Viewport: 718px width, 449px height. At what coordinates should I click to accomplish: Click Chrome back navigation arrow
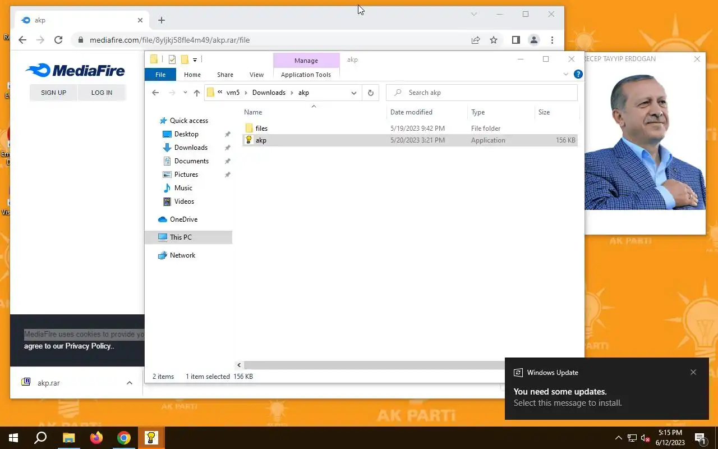[x=22, y=40]
